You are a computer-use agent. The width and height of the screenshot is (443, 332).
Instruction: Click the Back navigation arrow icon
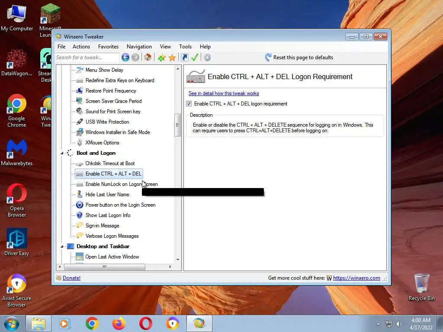(125, 57)
